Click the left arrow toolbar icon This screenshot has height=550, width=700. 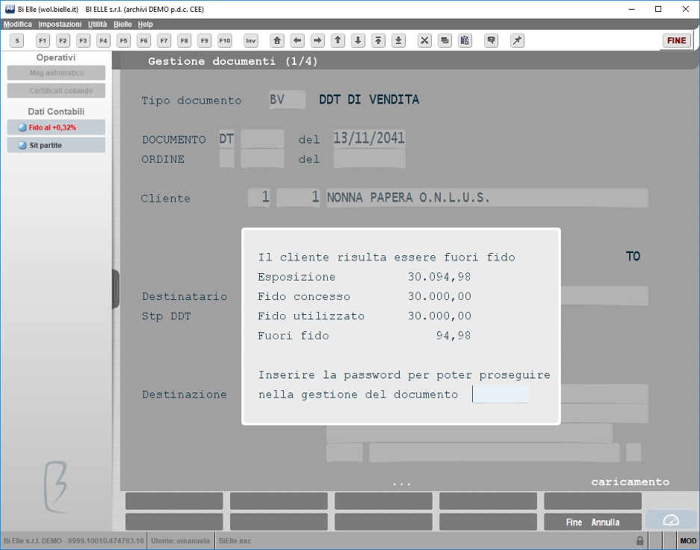(x=297, y=40)
